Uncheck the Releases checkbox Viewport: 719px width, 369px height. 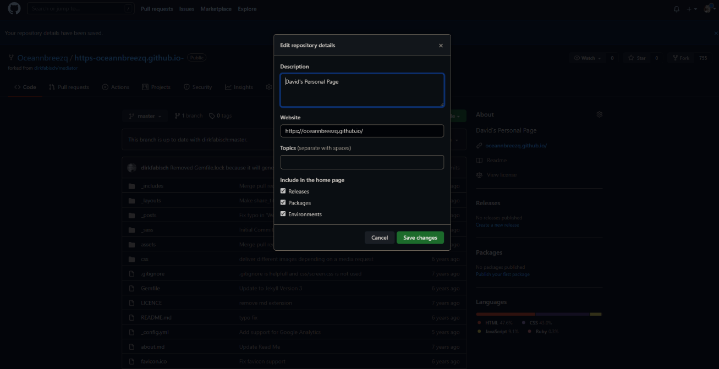pos(283,191)
